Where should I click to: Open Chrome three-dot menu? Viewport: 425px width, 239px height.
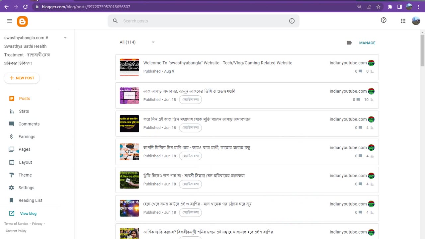coord(419,7)
